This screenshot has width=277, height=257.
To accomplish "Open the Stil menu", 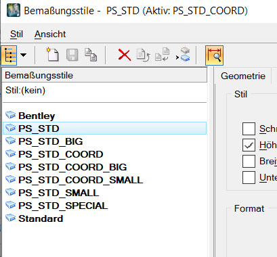I will (x=16, y=34).
